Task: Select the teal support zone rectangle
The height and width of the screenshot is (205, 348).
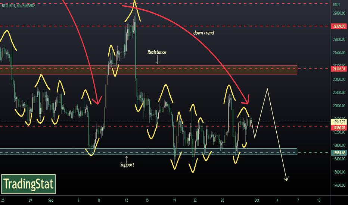Action: [149, 152]
